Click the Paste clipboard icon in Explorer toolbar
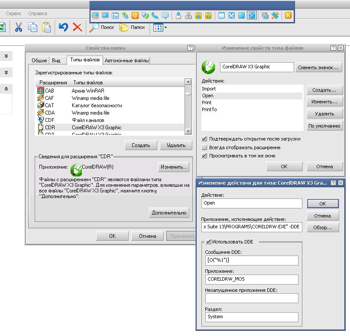The height and width of the screenshot is (336, 350). pyautogui.click(x=46, y=27)
